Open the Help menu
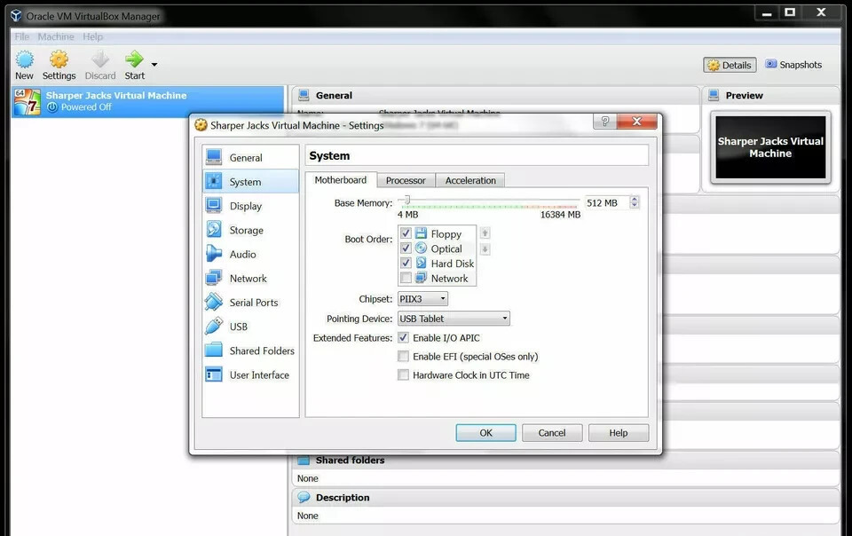 point(93,36)
